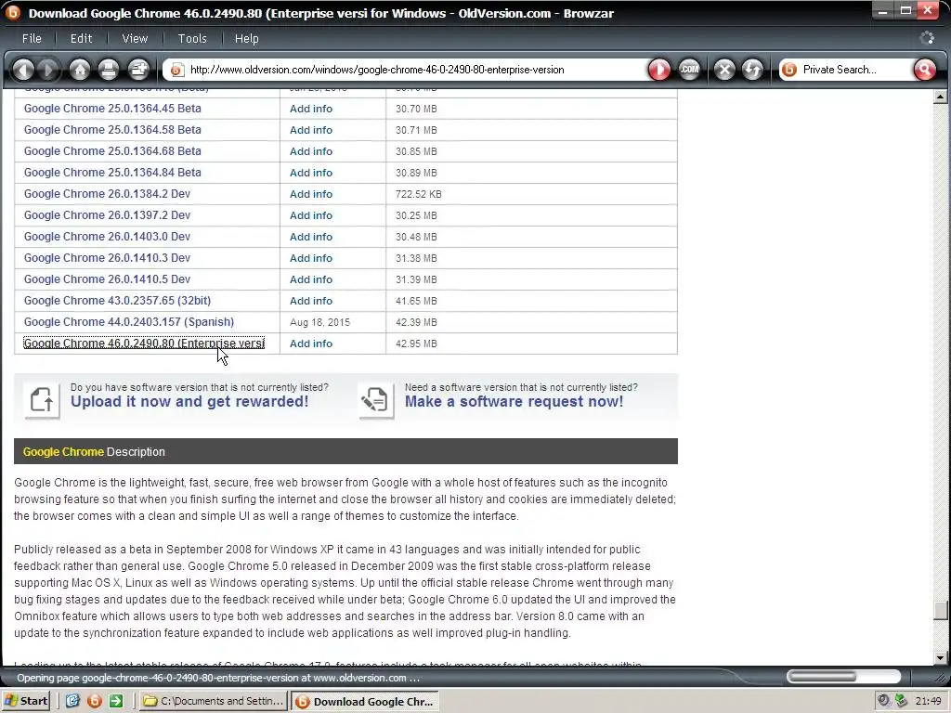This screenshot has width=951, height=713.
Task: Open Google Chrome 26.0.1410.5 Dev link
Action: click(107, 279)
